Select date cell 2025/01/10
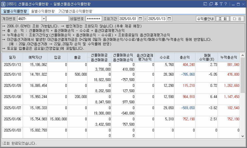The height and width of the screenshot is (148, 247). pyautogui.click(x=12, y=74)
